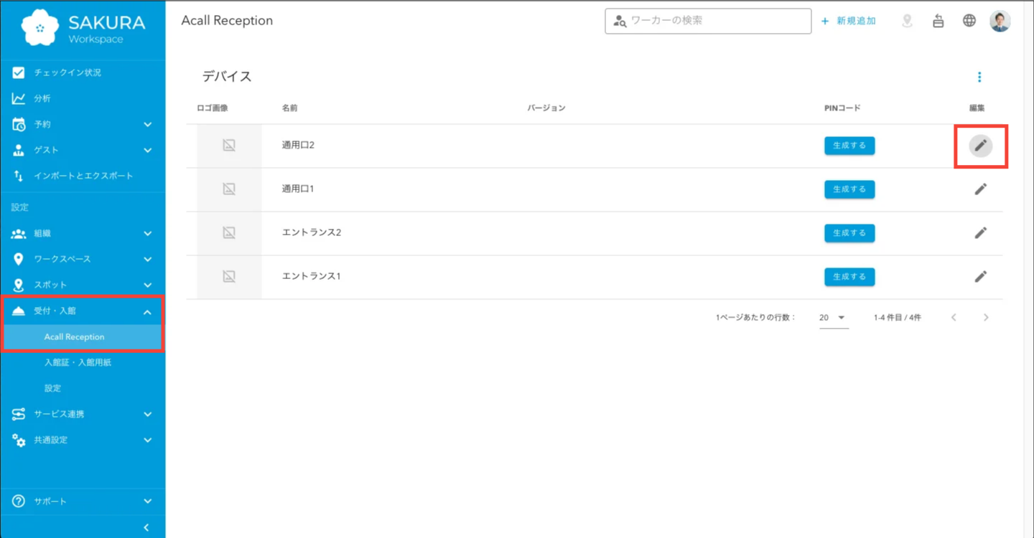Click the 新規追加 add button
The height and width of the screenshot is (538, 1034).
point(849,21)
